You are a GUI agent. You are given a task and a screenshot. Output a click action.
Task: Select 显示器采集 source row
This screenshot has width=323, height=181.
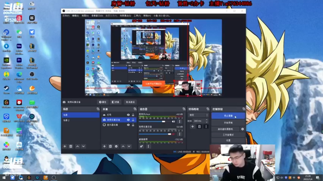[119, 125]
